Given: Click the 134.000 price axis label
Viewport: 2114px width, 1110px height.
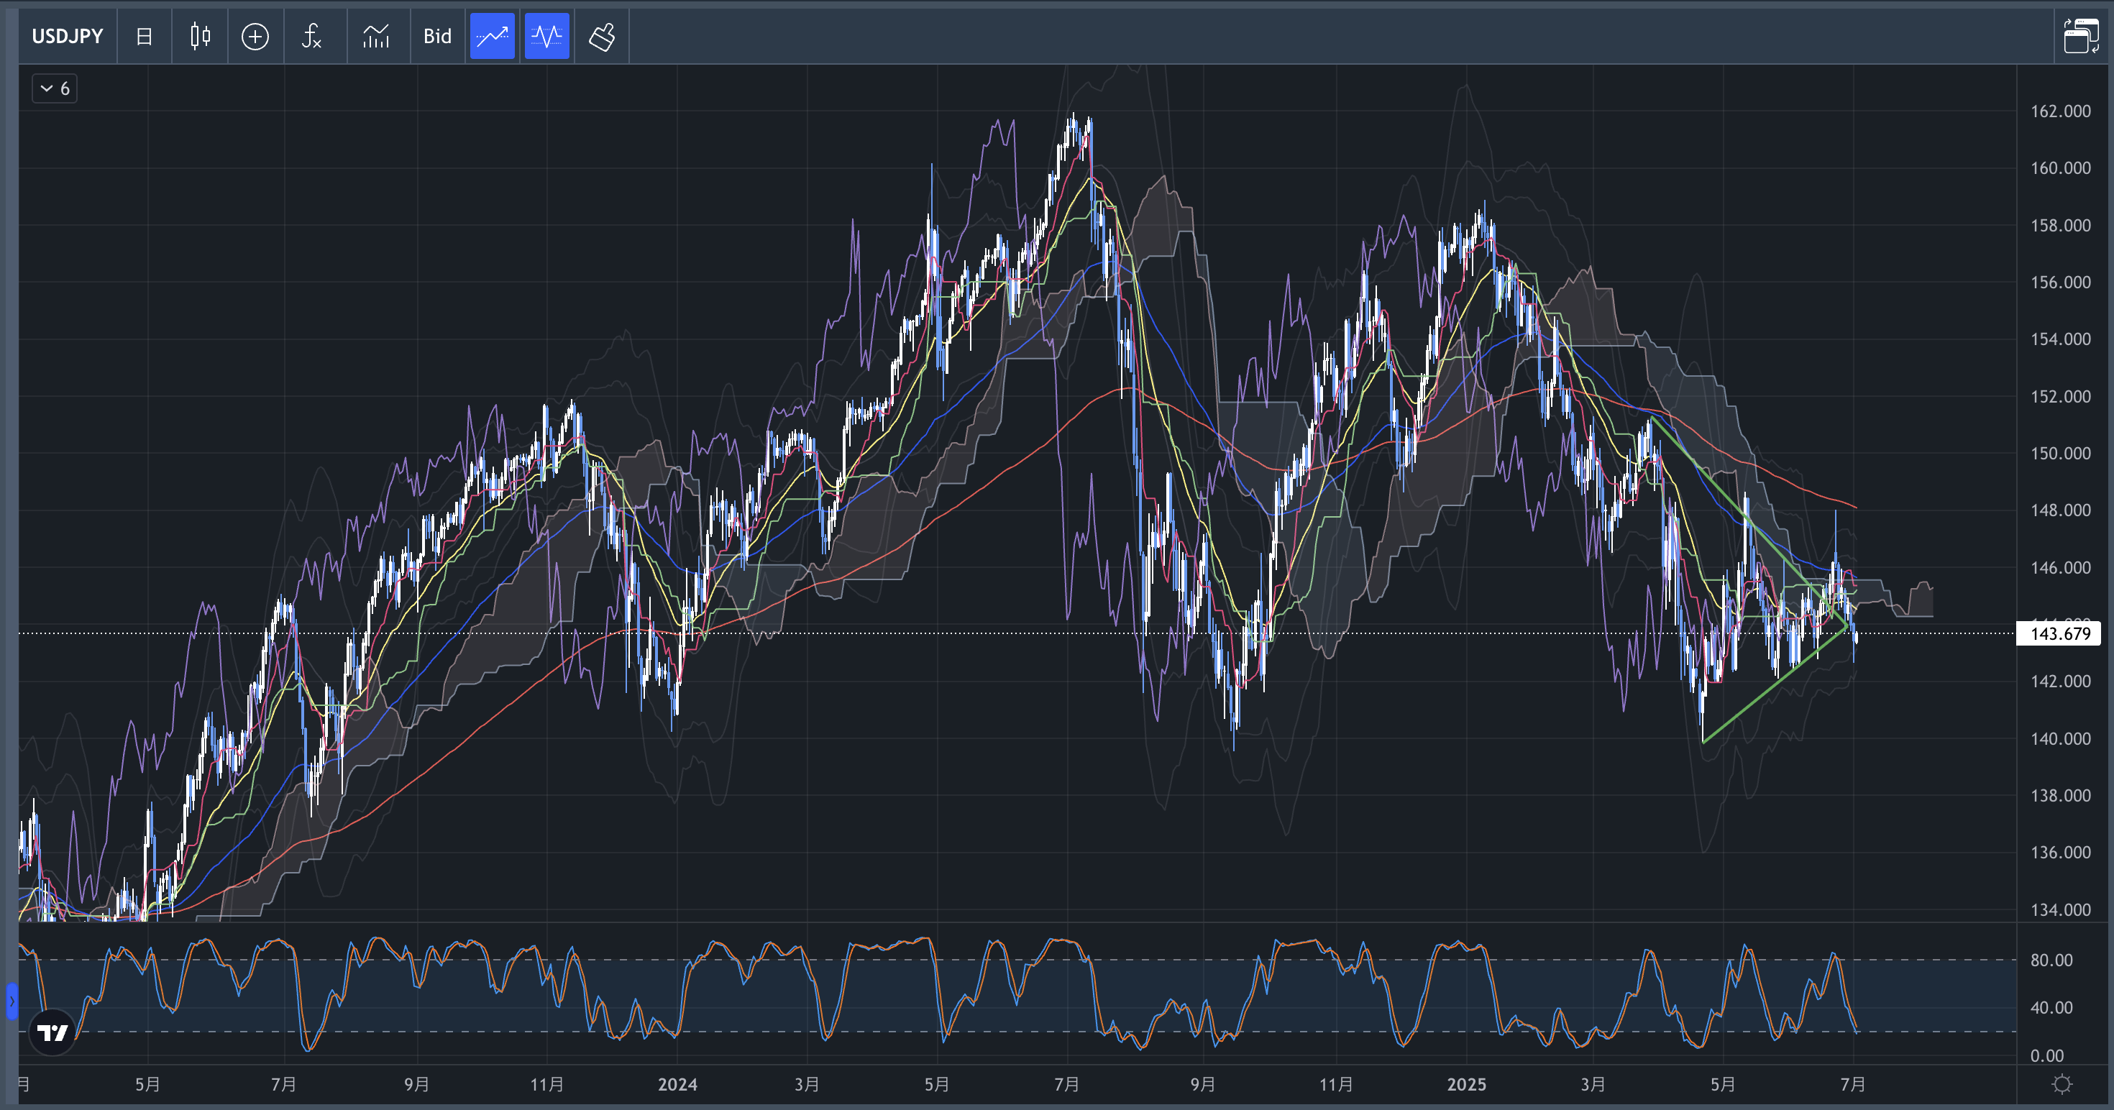Looking at the screenshot, I should click(x=2060, y=909).
